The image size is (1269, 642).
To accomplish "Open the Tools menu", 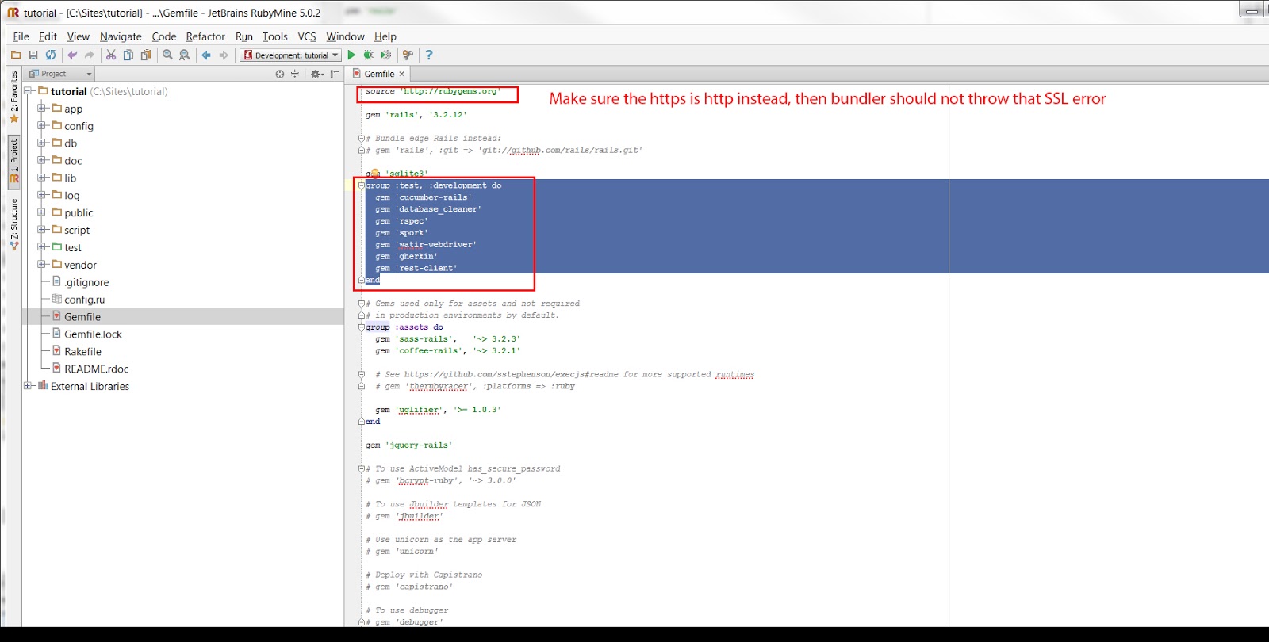I will [275, 36].
